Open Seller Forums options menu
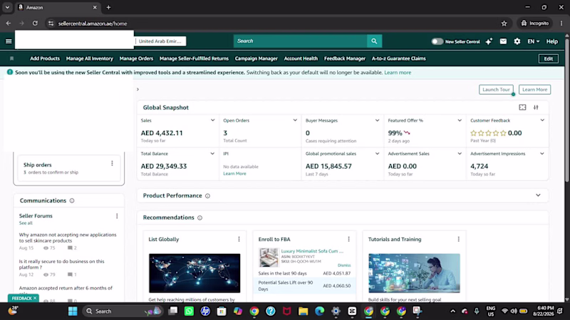 click(x=117, y=216)
